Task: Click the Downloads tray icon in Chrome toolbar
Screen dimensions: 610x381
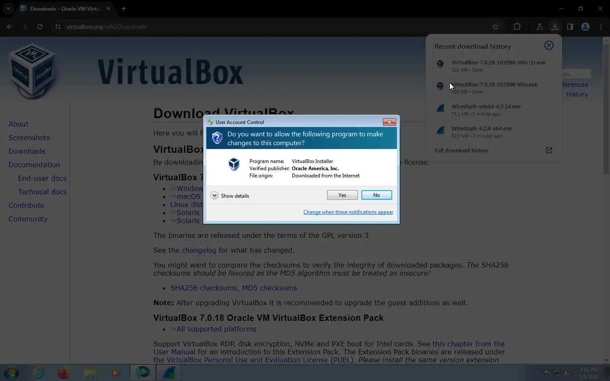Action: 555,27
